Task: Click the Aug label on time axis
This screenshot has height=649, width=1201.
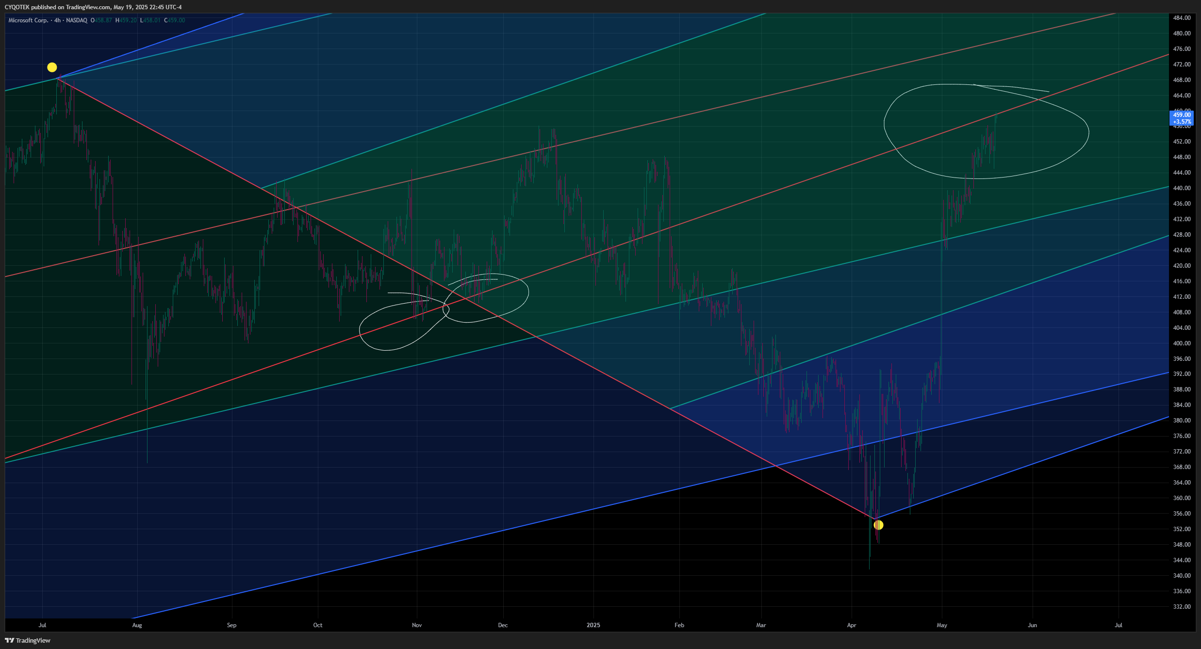Action: (137, 625)
